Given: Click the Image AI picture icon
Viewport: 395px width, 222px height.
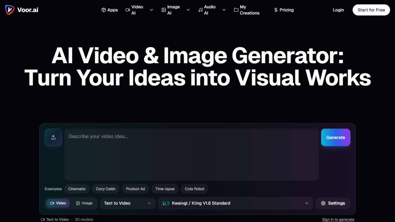Looking at the screenshot, I should 164,10.
